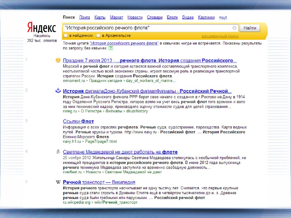Click the rivreg.ru site link
This screenshot has width=291, height=218.
pos(70,111)
